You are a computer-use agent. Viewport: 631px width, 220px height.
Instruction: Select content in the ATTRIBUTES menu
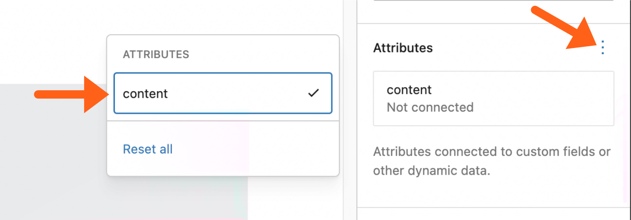click(x=146, y=94)
